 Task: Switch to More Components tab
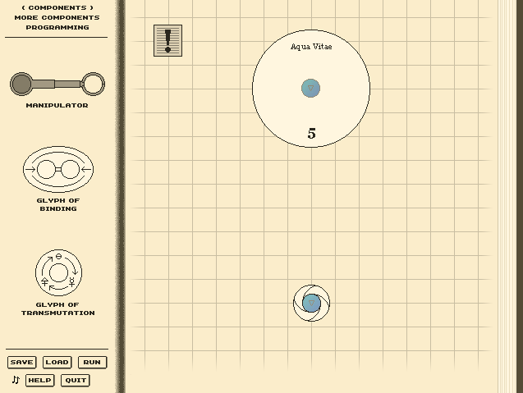tap(57, 17)
